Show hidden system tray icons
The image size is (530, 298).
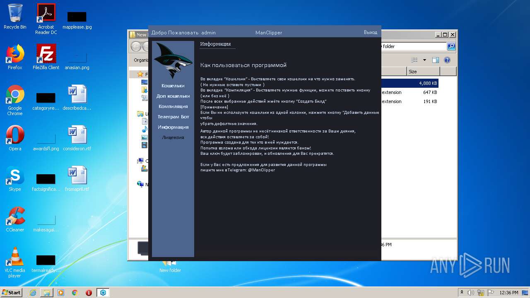pos(462,293)
